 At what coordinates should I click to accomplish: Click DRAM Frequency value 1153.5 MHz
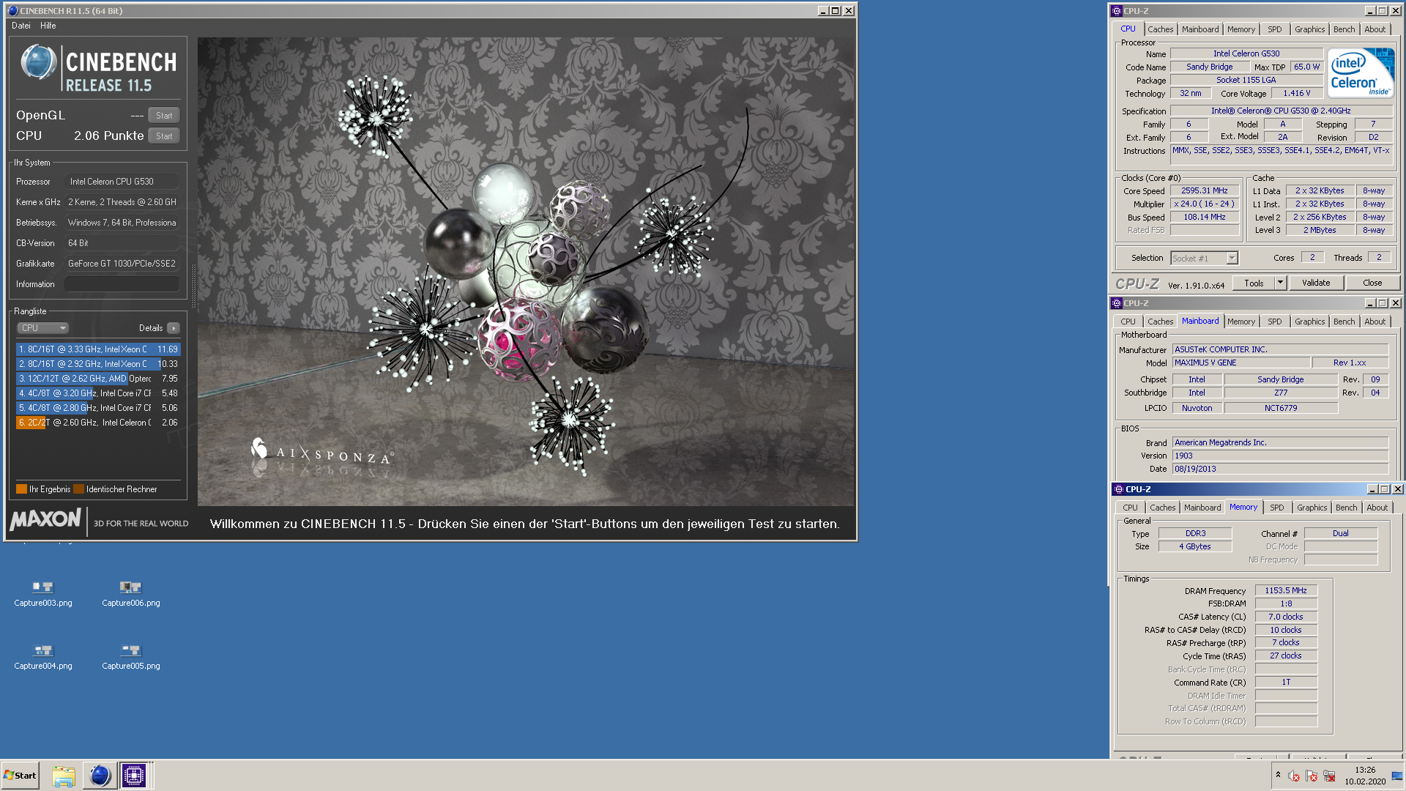coord(1286,590)
